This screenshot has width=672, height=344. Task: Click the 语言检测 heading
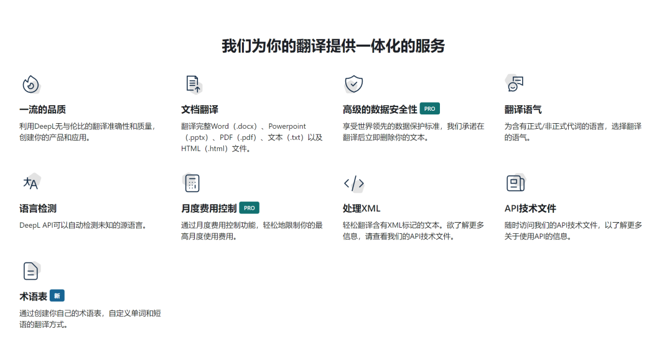tap(38, 208)
